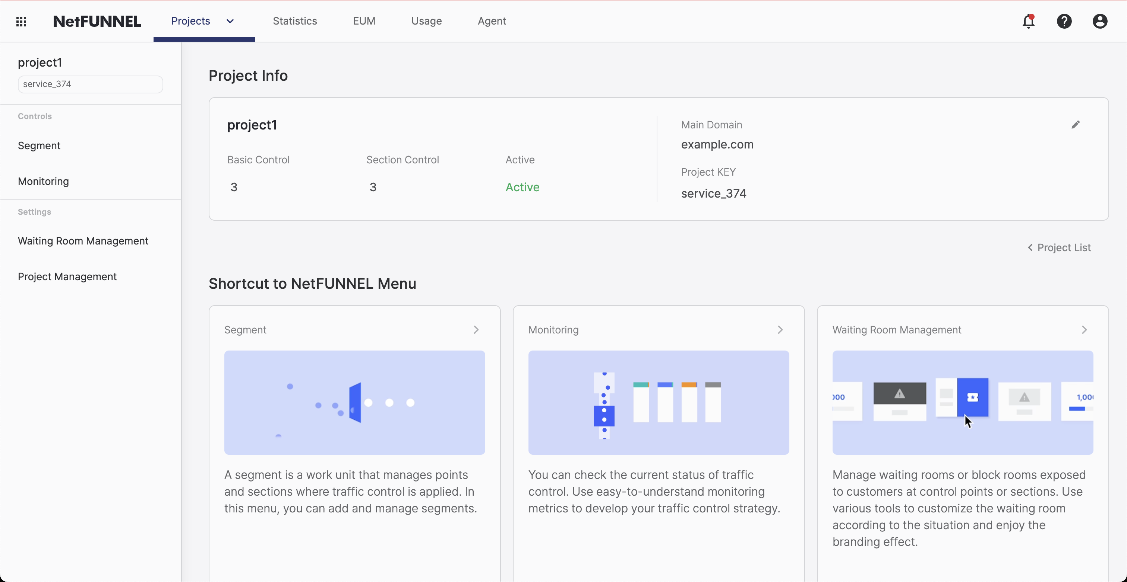Click the Monitoring card chart graphic
This screenshot has width=1127, height=582.
pos(659,402)
